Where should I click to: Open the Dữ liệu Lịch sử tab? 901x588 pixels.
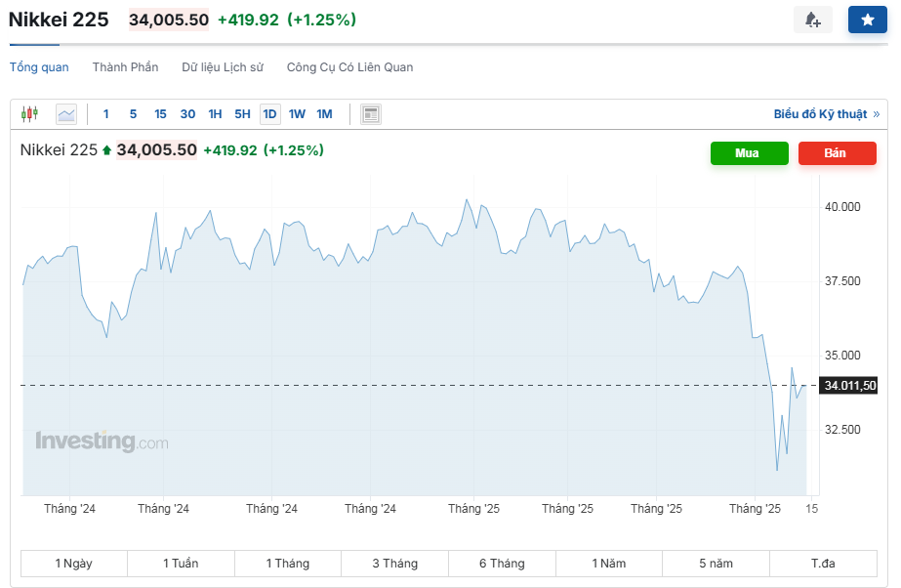tap(223, 67)
